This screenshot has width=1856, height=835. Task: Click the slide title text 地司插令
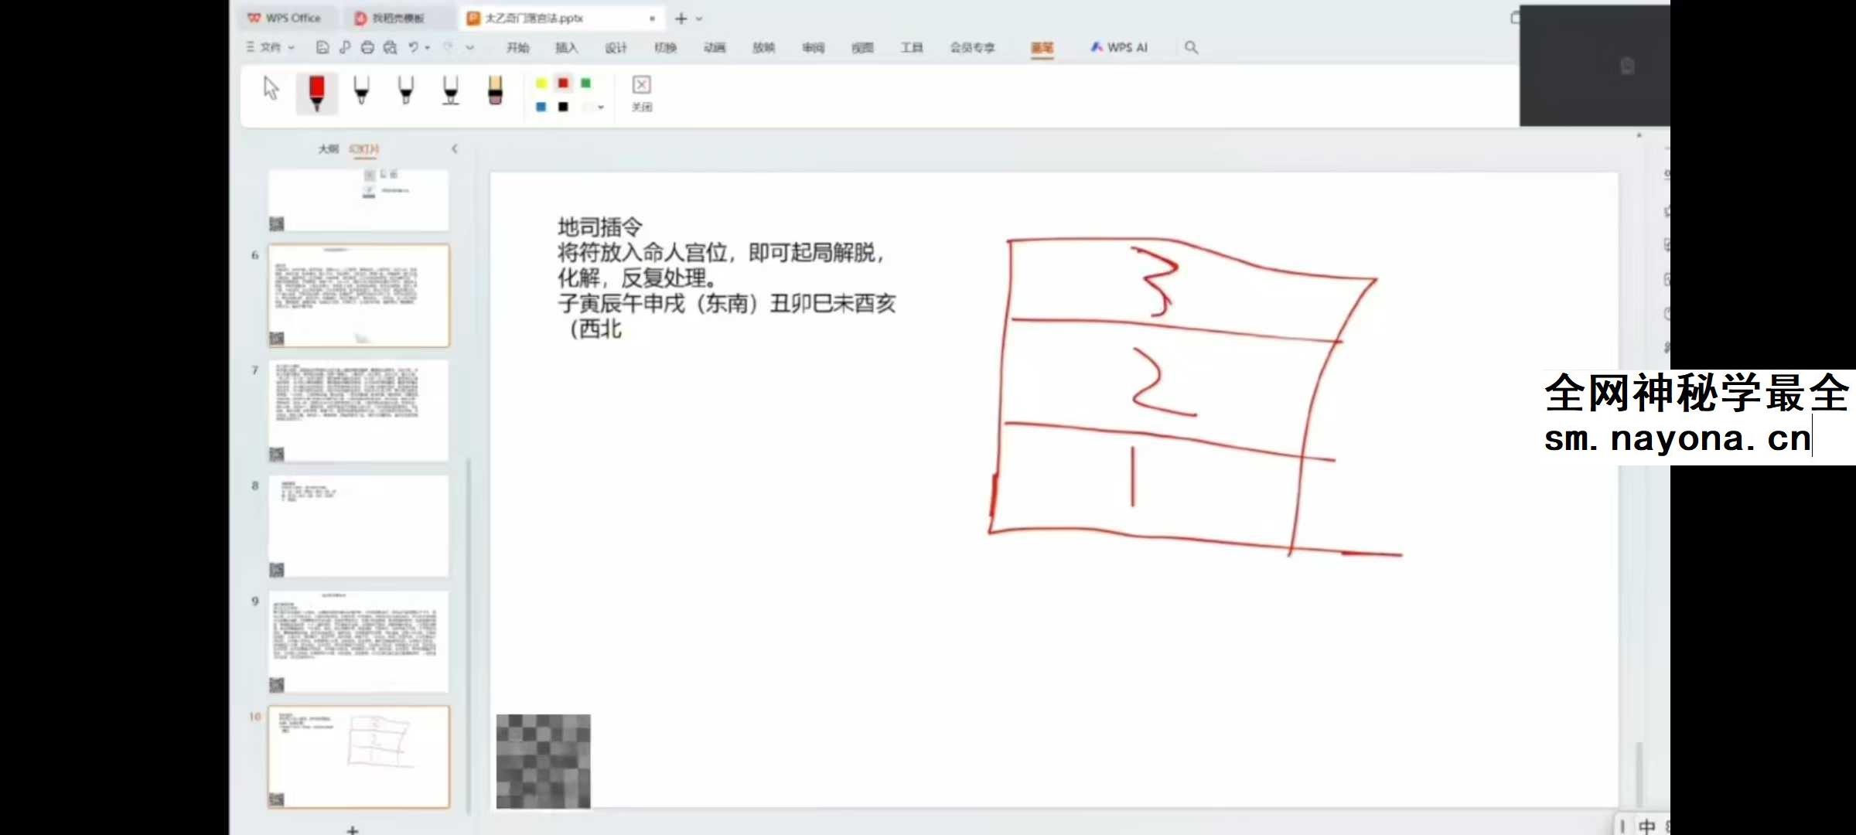click(600, 227)
